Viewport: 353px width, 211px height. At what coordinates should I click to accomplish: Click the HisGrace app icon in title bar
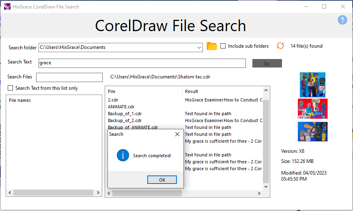[x=7, y=6]
